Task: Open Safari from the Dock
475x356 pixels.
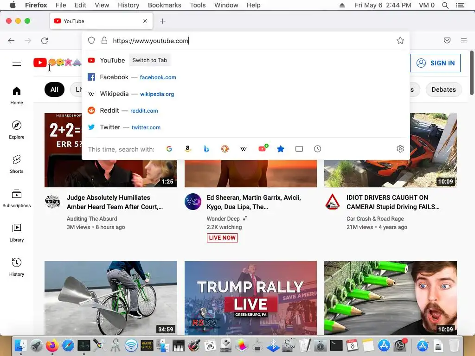Action: [x=68, y=345]
